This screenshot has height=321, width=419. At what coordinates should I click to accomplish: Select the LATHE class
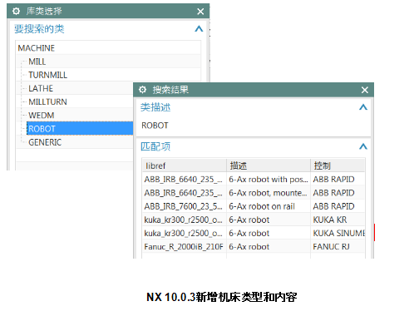pos(41,88)
